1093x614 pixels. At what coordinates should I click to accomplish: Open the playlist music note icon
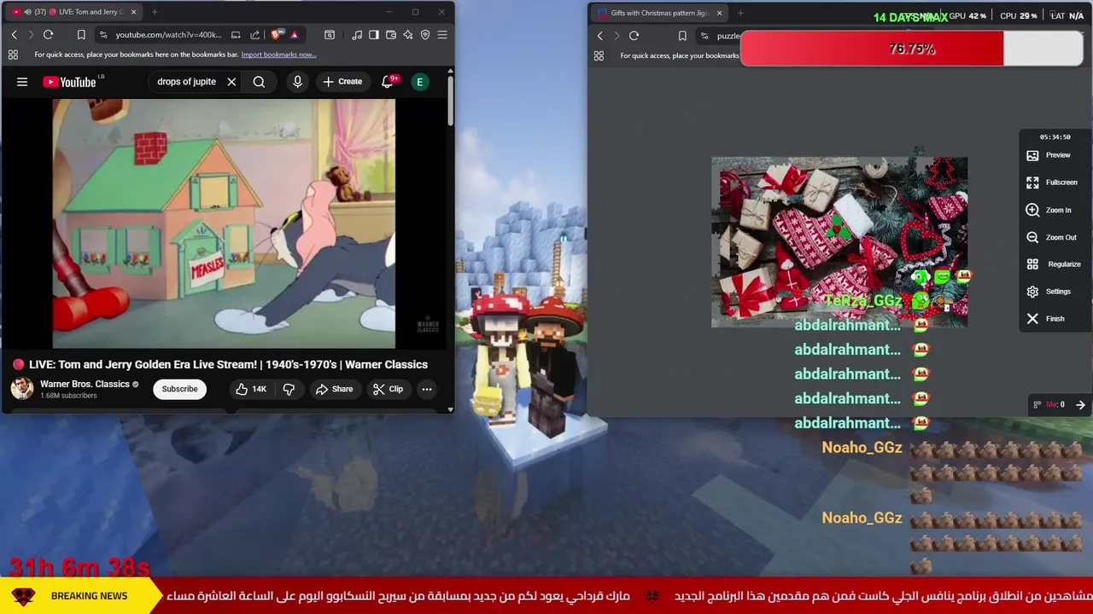pos(357,35)
